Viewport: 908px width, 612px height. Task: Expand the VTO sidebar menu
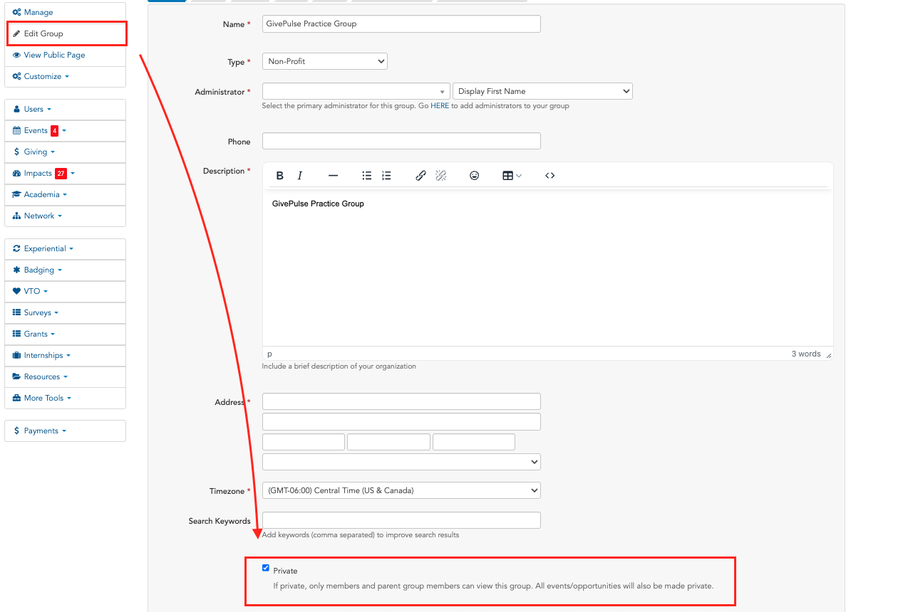(x=65, y=292)
